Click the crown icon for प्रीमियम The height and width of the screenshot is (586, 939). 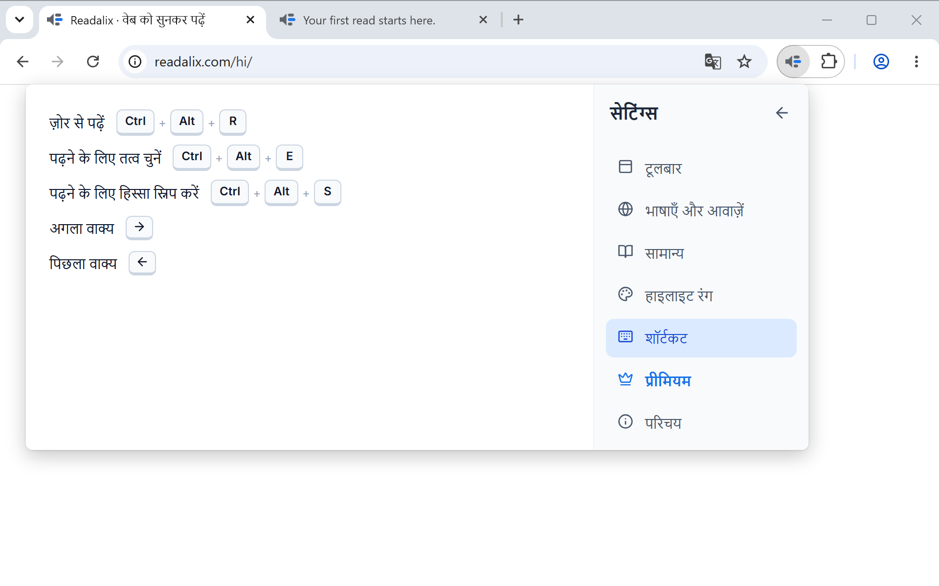pos(625,379)
